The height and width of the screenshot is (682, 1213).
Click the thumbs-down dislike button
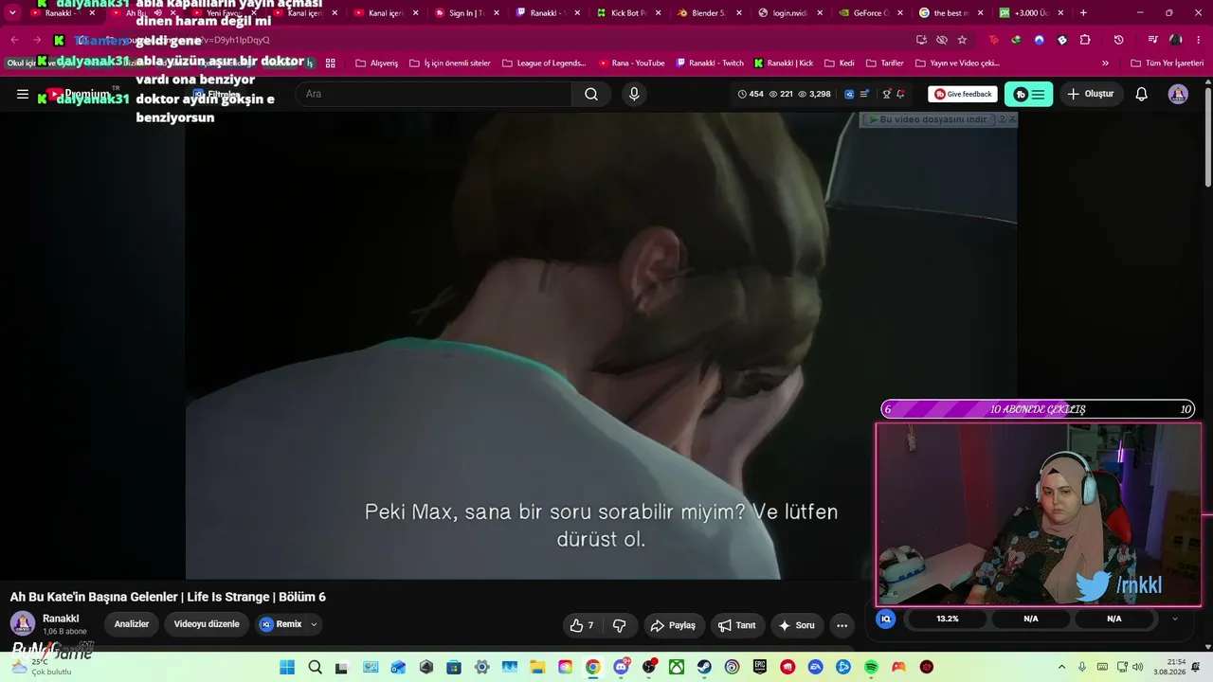pyautogui.click(x=620, y=625)
